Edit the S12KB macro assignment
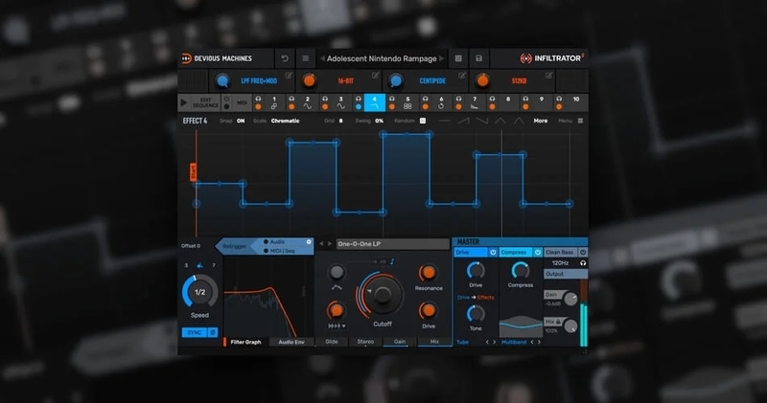Image resolution: width=767 pixels, height=403 pixels. (x=548, y=76)
